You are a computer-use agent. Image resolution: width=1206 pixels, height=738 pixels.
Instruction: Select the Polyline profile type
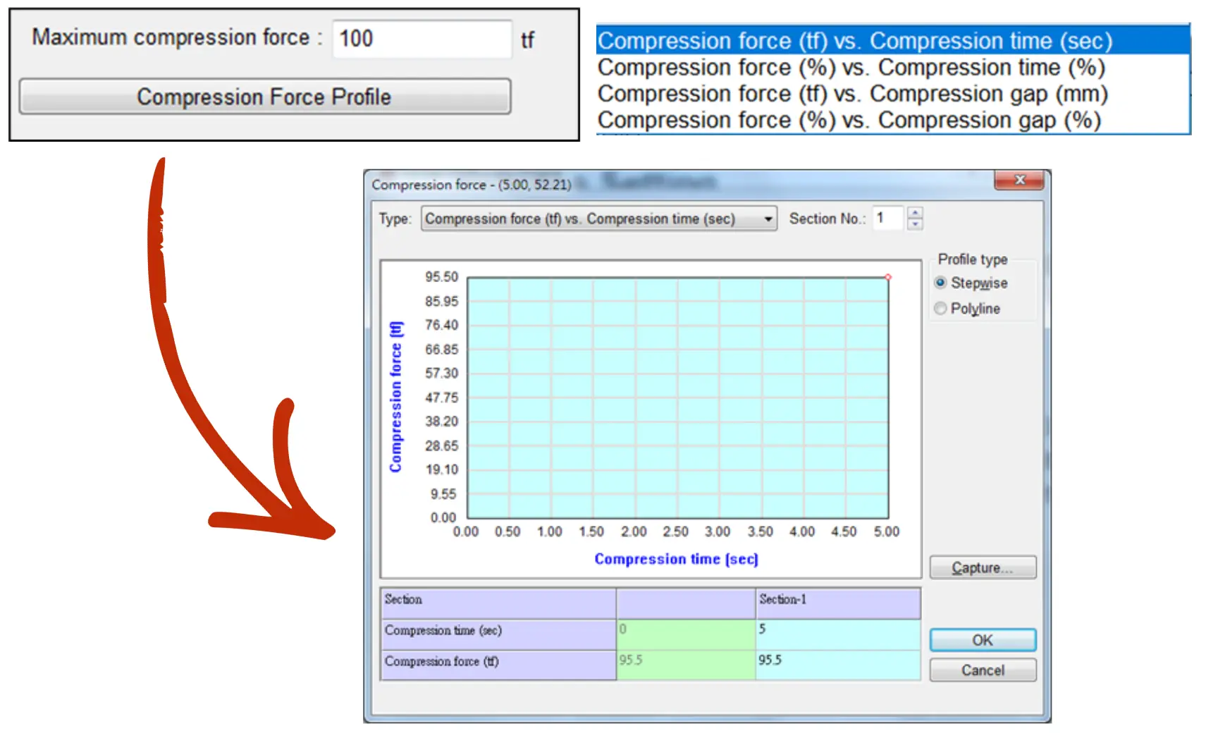coord(940,309)
